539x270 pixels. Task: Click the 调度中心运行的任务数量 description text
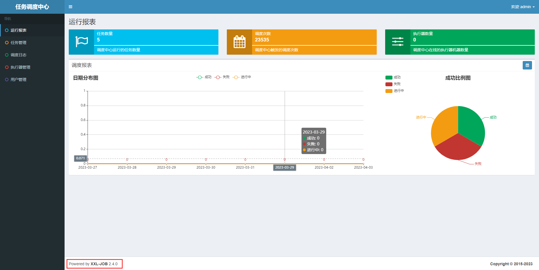118,50
